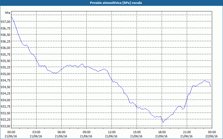Click the 936,75 y-axis value
223x139 pixels.
point(5,28)
